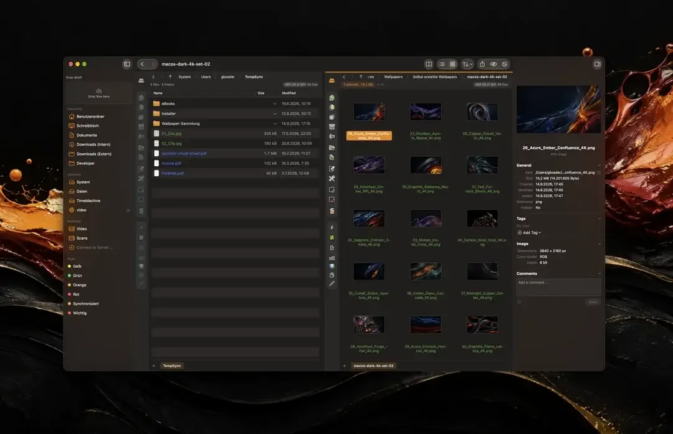Image resolution: width=673 pixels, height=434 pixels.
Task: Toggle dual-pane view in the toolbar
Action: click(428, 64)
